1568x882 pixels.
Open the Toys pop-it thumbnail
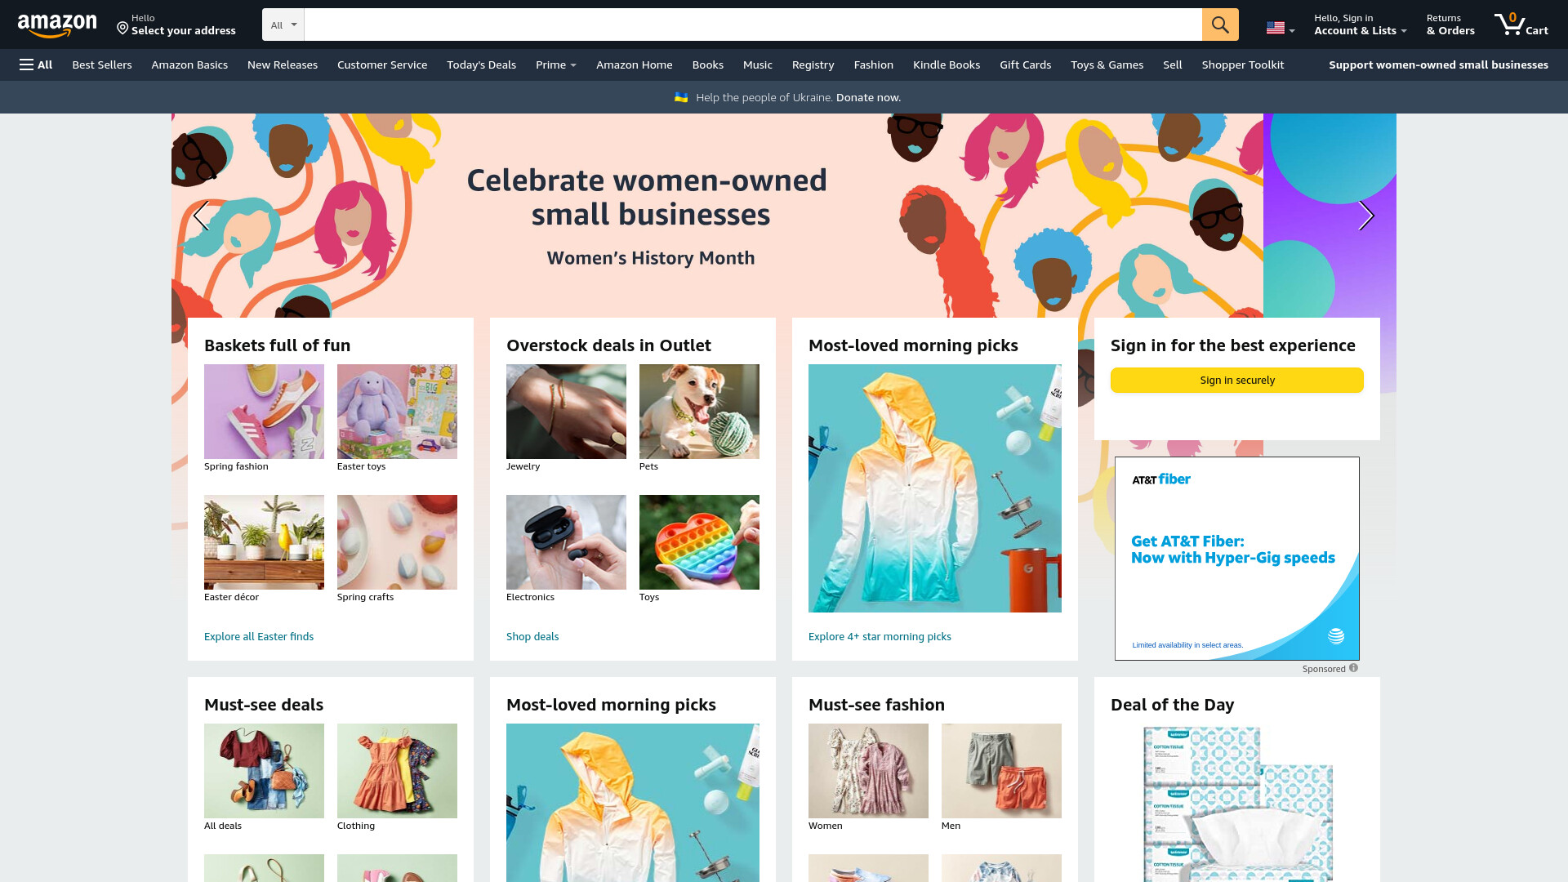point(699,542)
